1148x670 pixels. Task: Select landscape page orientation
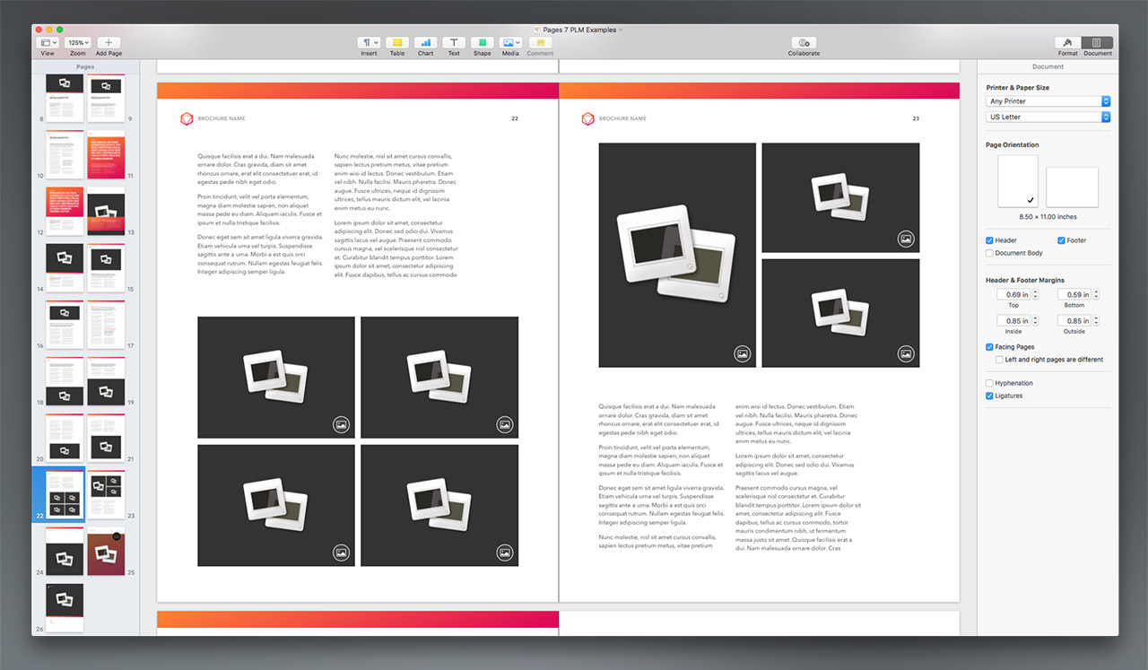tap(1072, 187)
